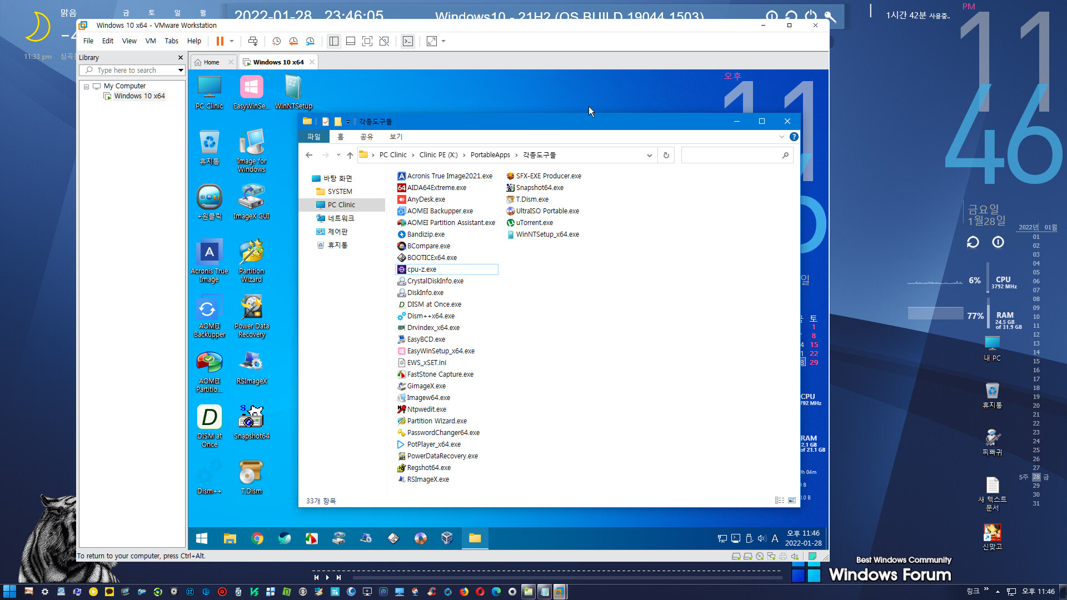The height and width of the screenshot is (600, 1067).
Task: Open the Explorer 파일 ribbon tab
Action: coord(314,137)
